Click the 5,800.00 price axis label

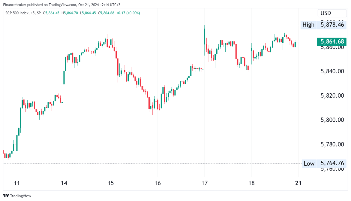[x=332, y=120]
